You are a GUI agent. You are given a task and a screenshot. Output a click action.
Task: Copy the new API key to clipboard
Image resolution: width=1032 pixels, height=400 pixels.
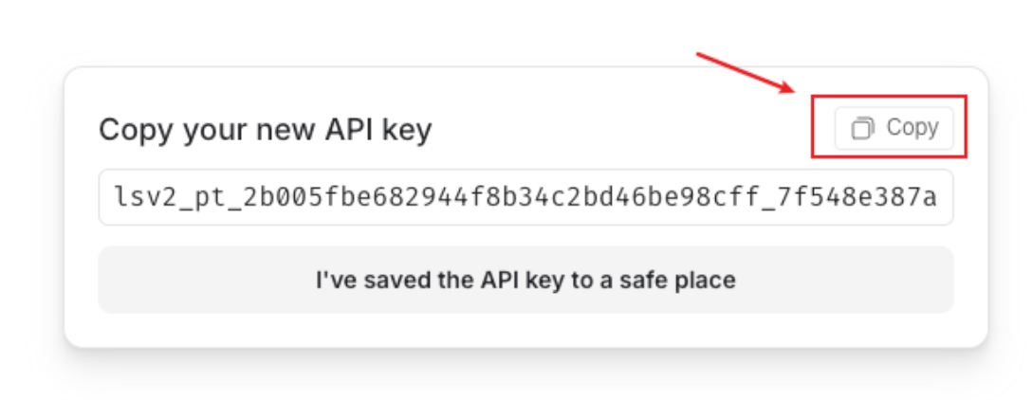tap(894, 128)
